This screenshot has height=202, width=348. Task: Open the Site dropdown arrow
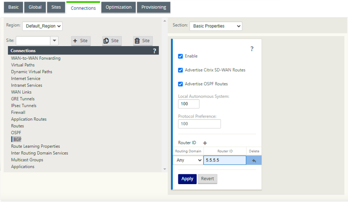(54, 41)
